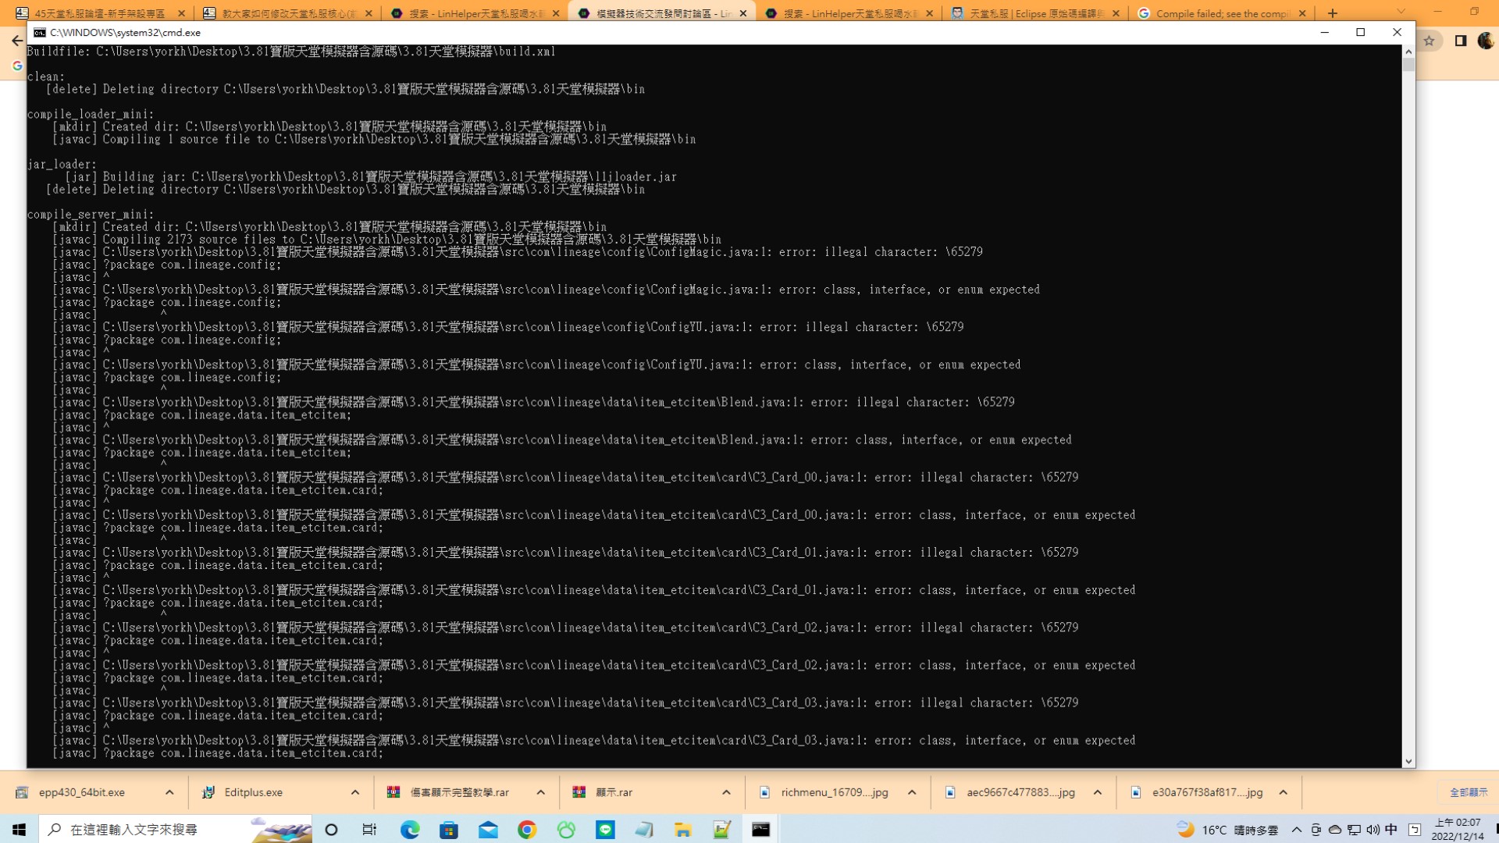Open a new Chrome tab with plus button
This screenshot has width=1499, height=843.
tap(1333, 13)
